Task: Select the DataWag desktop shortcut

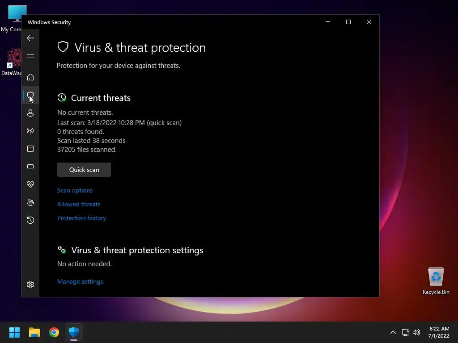Action: point(12,62)
